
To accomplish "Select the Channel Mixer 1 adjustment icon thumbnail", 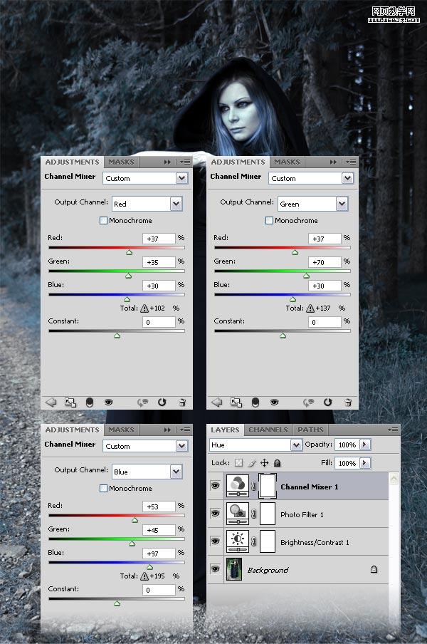I will (x=238, y=486).
